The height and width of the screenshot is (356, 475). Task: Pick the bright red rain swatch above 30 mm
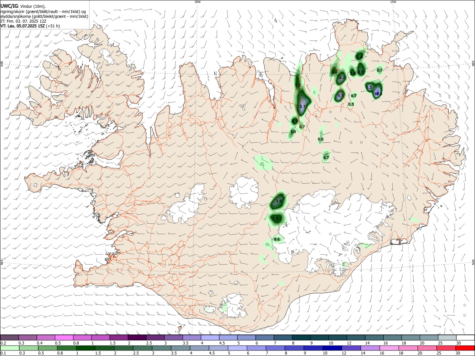(x=465, y=348)
